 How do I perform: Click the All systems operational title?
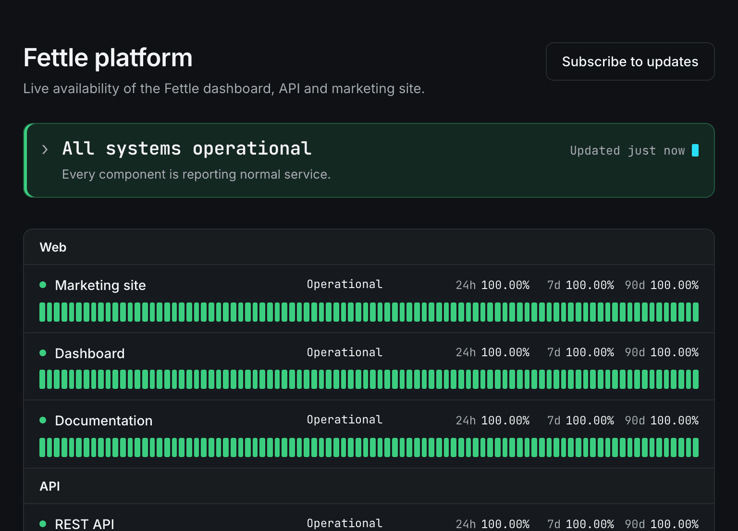click(187, 148)
